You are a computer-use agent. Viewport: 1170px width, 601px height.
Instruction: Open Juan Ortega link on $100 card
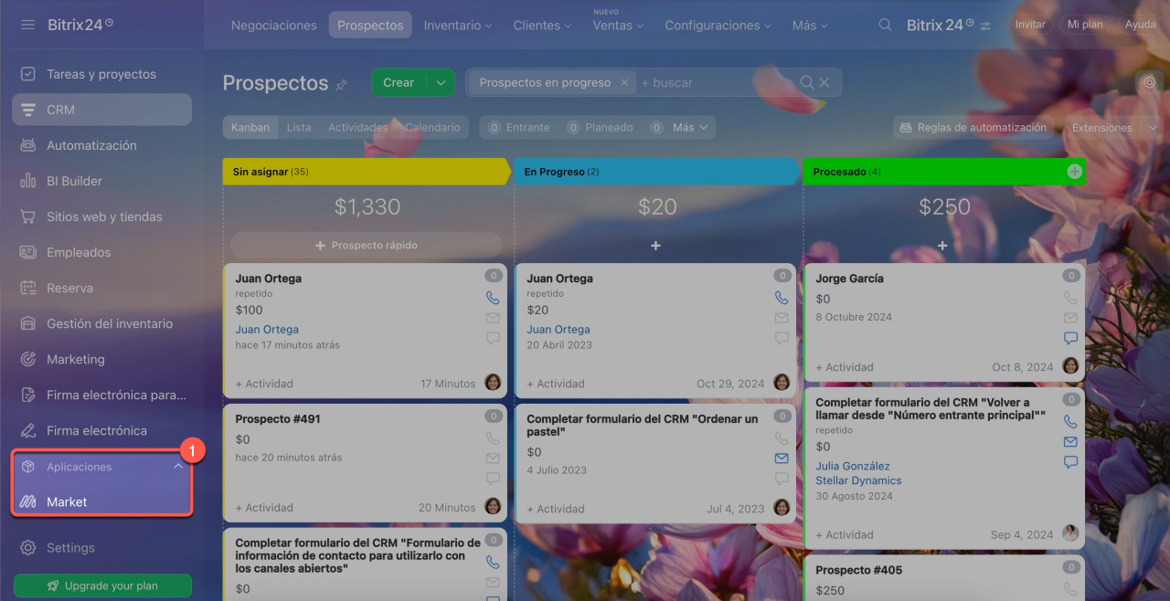pos(267,330)
